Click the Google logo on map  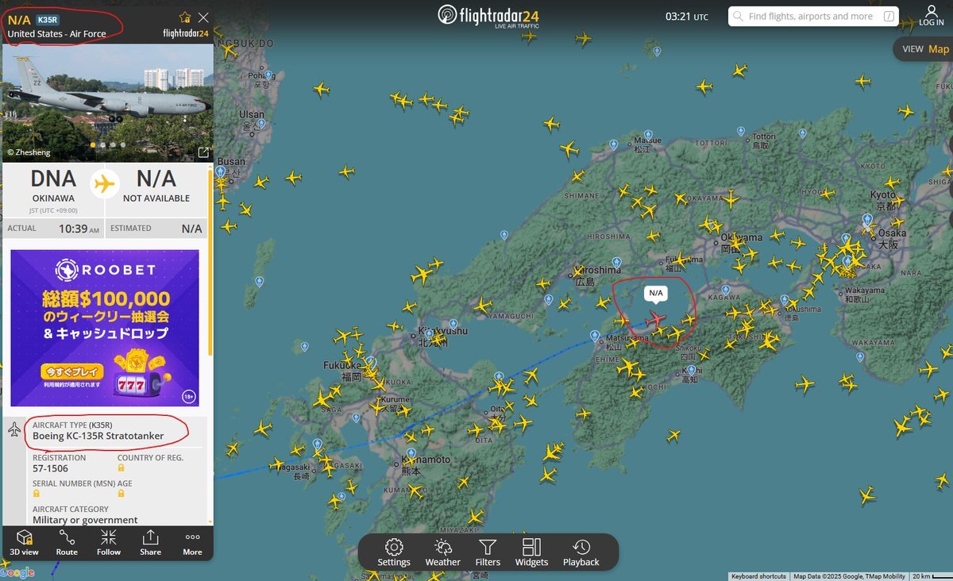pyautogui.click(x=17, y=572)
